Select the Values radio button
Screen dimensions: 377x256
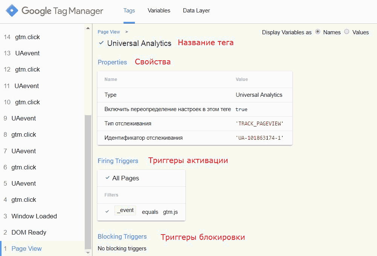click(x=347, y=32)
